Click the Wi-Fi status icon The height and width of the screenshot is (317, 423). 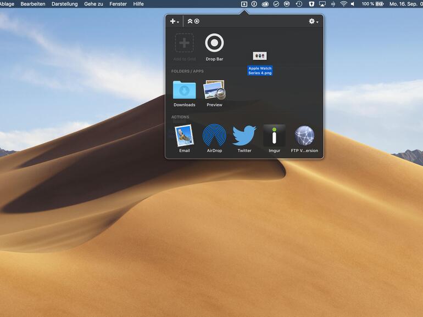(x=343, y=4)
